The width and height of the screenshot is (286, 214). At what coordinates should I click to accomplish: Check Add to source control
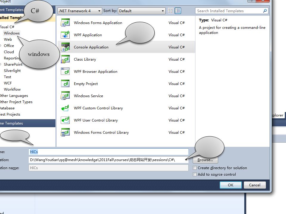pyautogui.click(x=195, y=174)
